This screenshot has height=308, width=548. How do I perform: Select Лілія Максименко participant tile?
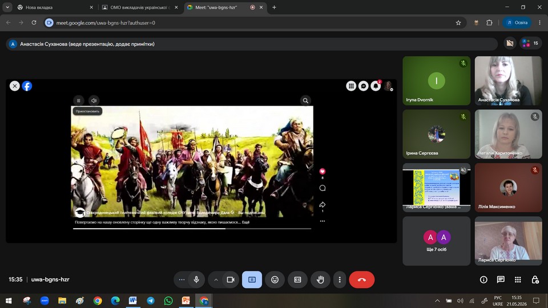(x=508, y=188)
